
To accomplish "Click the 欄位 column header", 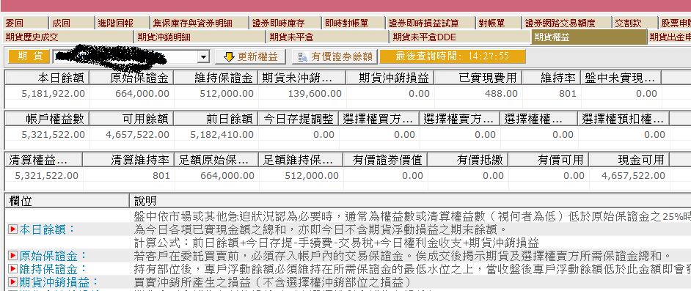I will point(67,201).
